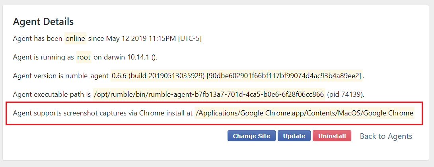Image resolution: width=434 pixels, height=167 pixels.
Task: Select the /opt/rumble/bin executable path
Action: pyautogui.click(x=208, y=94)
